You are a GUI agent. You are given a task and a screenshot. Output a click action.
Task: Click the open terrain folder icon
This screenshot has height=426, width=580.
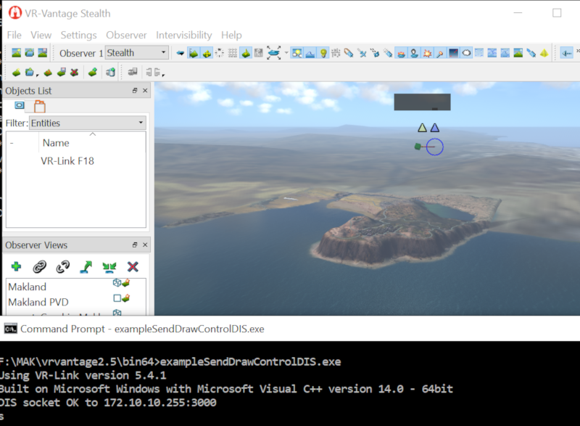(x=30, y=53)
